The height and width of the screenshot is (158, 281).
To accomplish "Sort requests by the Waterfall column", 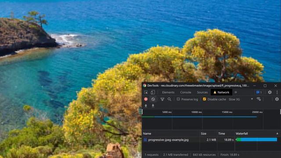I will 241,133.
